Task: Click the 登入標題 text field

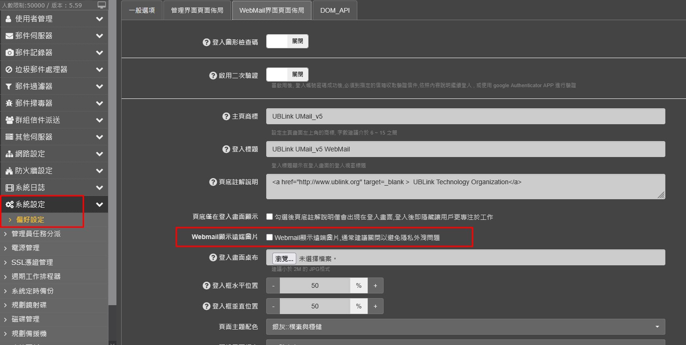Action: pyautogui.click(x=465, y=149)
